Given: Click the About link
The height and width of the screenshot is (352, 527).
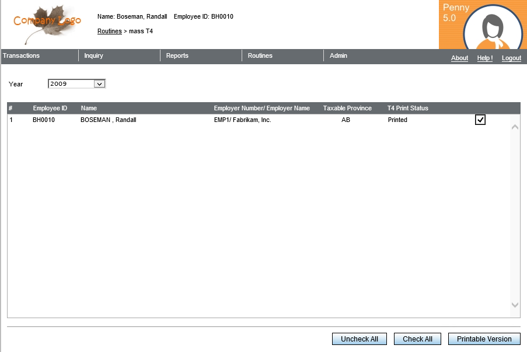Looking at the screenshot, I should 459,58.
